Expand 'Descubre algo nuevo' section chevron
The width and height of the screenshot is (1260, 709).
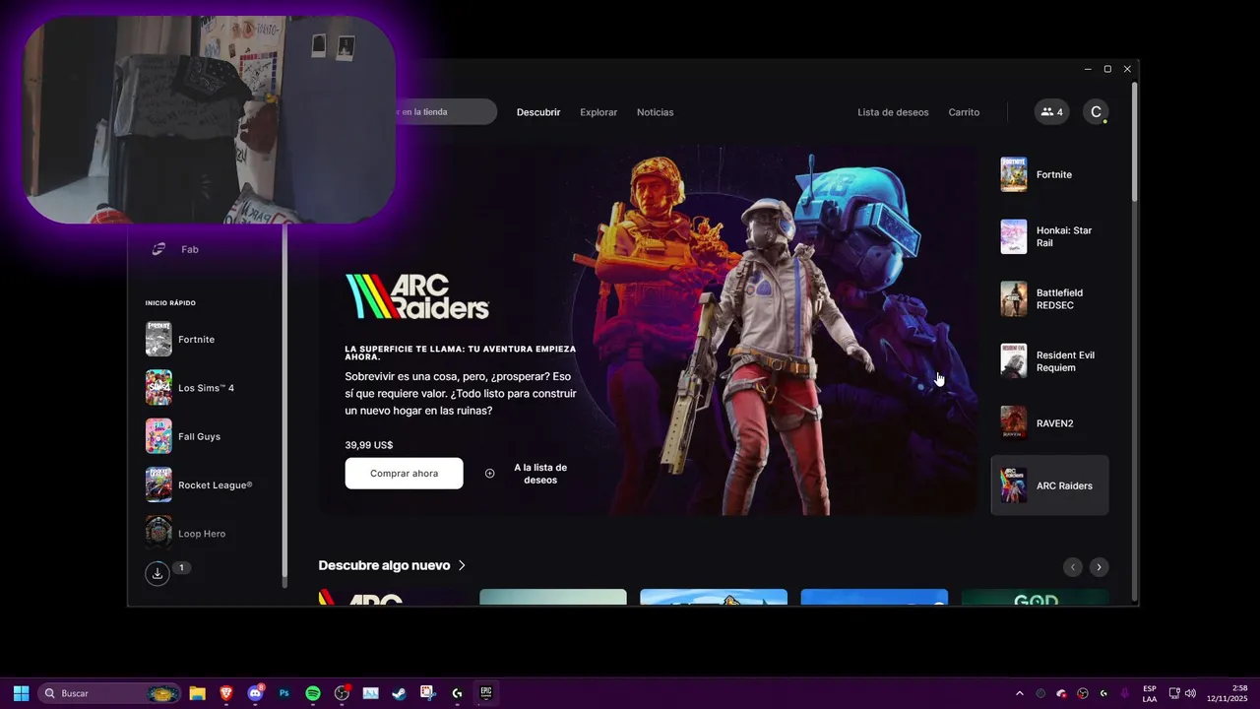coord(462,565)
